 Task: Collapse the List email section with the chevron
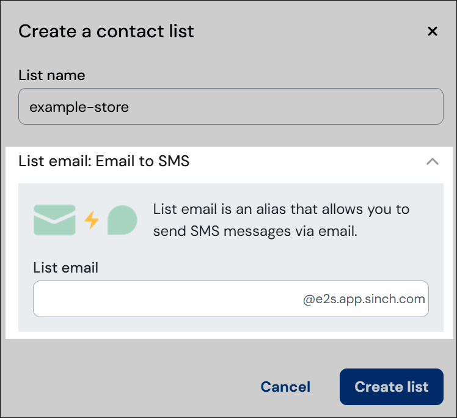coord(432,161)
